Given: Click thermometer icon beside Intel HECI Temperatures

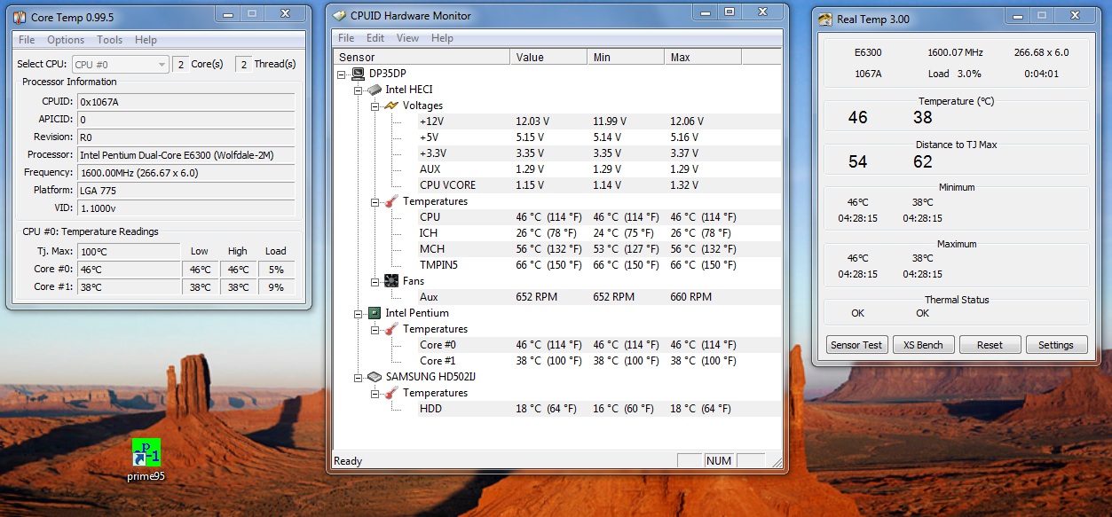Looking at the screenshot, I should pyautogui.click(x=390, y=201).
